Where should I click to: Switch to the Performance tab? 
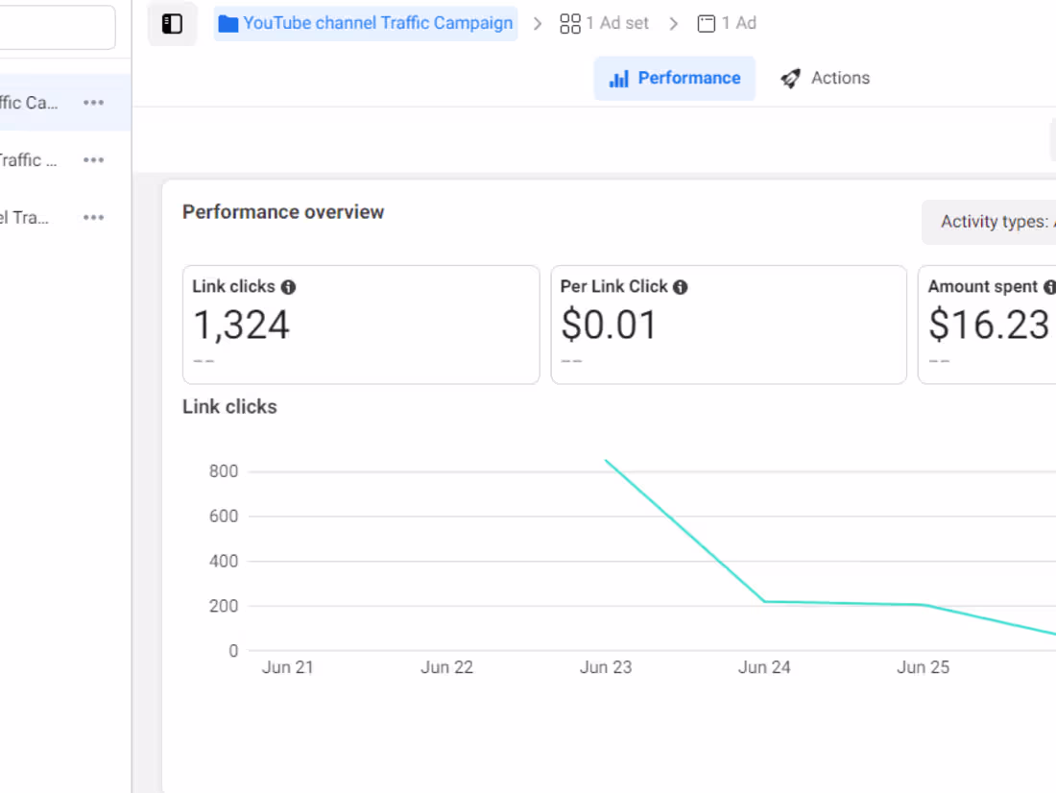(675, 78)
